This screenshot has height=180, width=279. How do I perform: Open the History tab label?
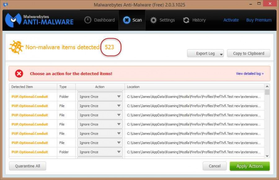pyautogui.click(x=199, y=20)
